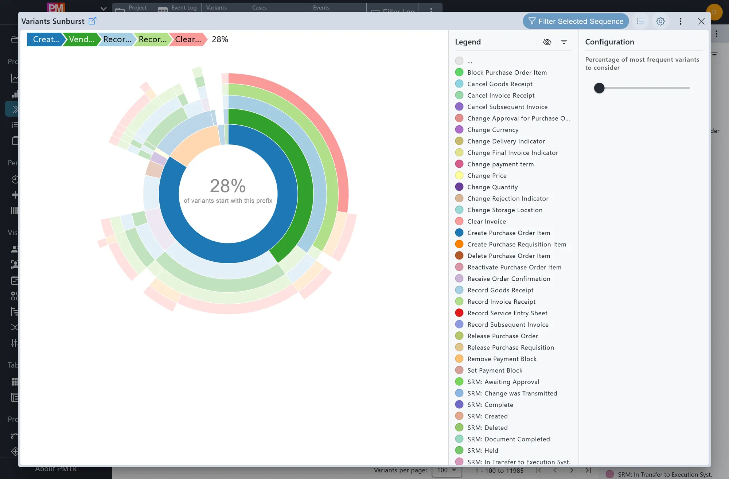Open legend sort filter icon
Screen dimensions: 729x479
click(x=564, y=42)
